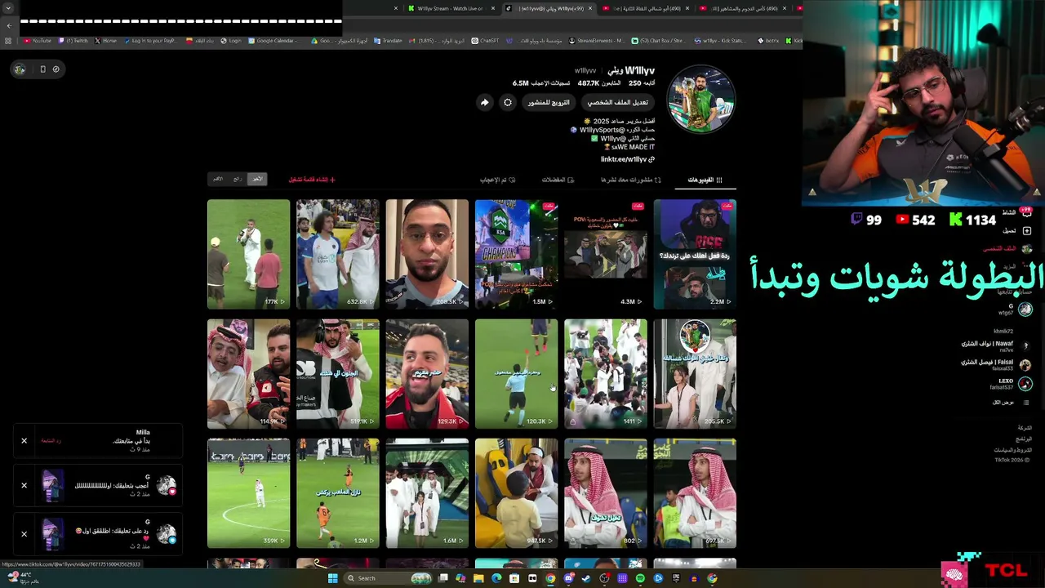
Task: Open the X Home bookmark
Action: (x=105, y=41)
